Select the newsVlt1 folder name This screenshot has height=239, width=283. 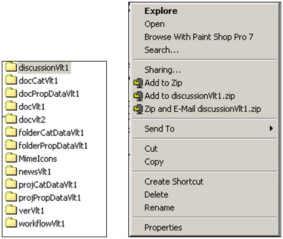coord(35,172)
